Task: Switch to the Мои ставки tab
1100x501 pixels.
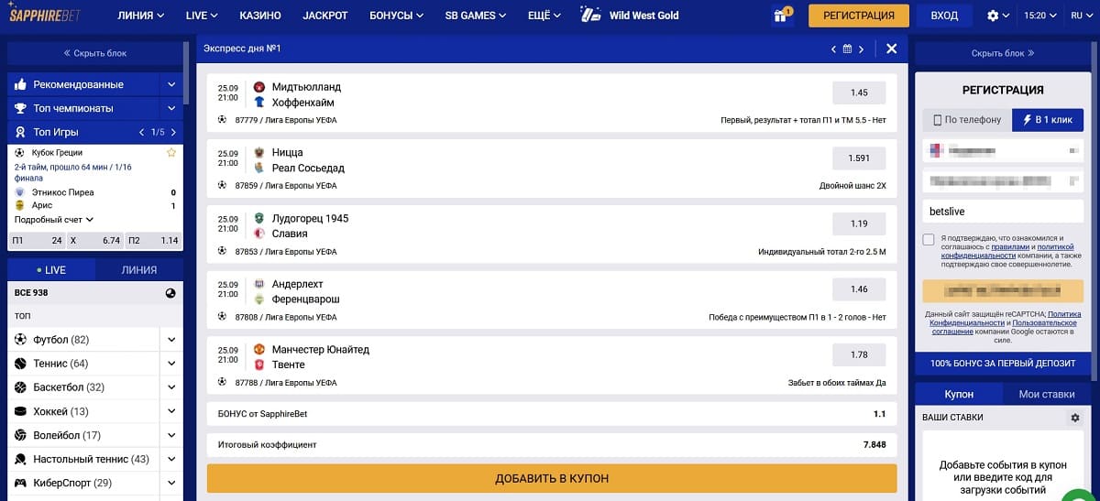Action: point(1047,394)
